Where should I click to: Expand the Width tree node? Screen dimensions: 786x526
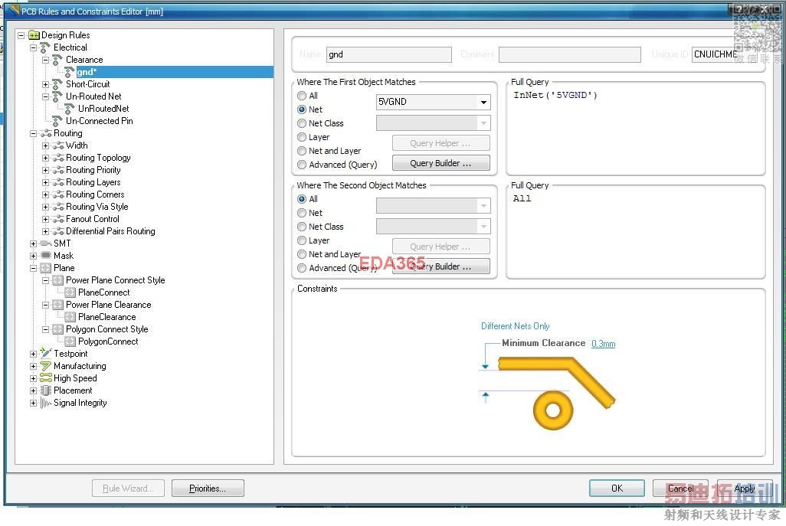point(46,145)
